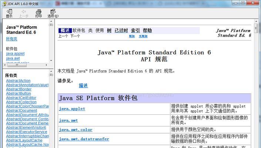Open the 索引 navigation link
Screen dimensions: 261x148
pos(135,30)
